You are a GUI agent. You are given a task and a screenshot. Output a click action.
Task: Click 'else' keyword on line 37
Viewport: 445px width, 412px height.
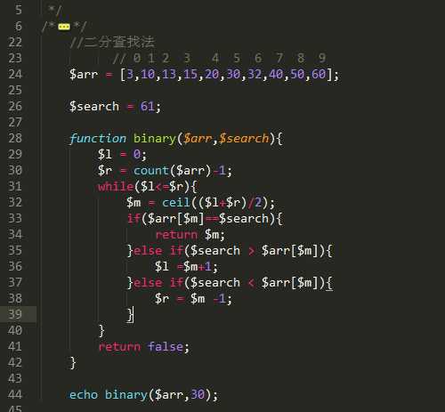[x=148, y=283]
